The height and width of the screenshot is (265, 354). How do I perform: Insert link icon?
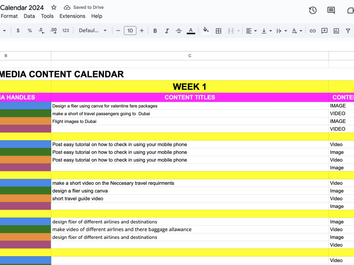313,31
